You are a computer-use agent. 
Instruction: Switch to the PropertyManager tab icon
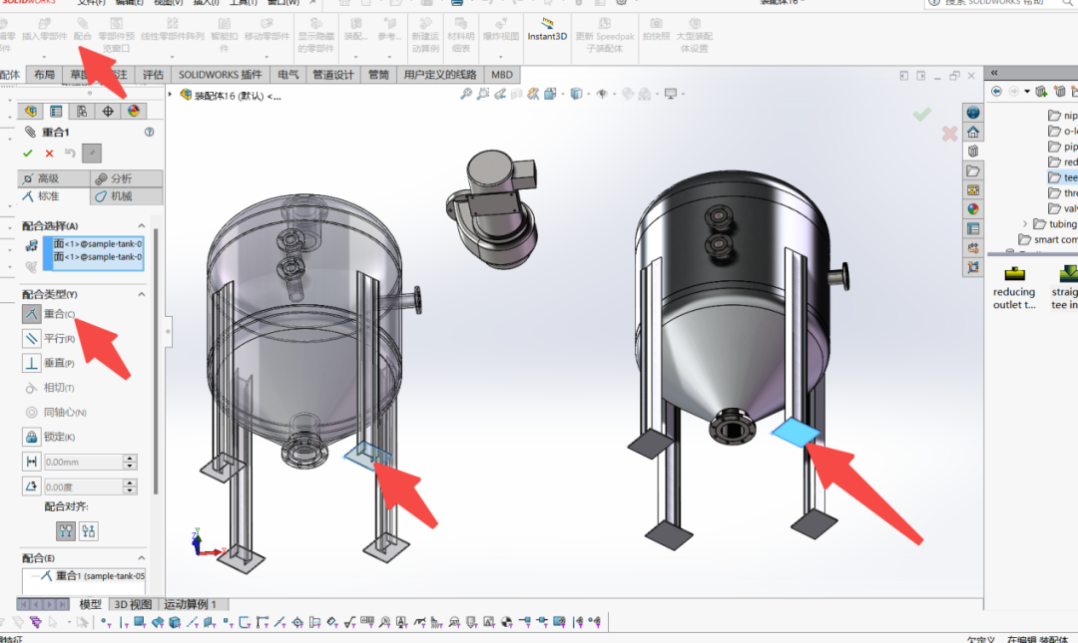pyautogui.click(x=56, y=112)
